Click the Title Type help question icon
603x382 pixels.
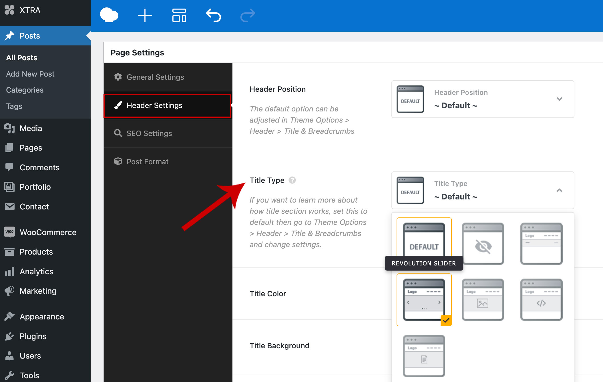click(x=292, y=180)
